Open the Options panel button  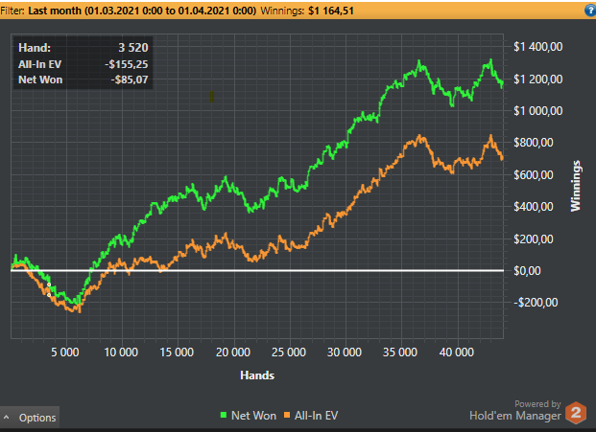pos(30,418)
